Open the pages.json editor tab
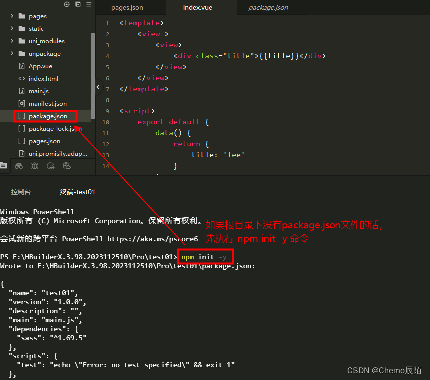Screen dimensions: 430x380 127,8
